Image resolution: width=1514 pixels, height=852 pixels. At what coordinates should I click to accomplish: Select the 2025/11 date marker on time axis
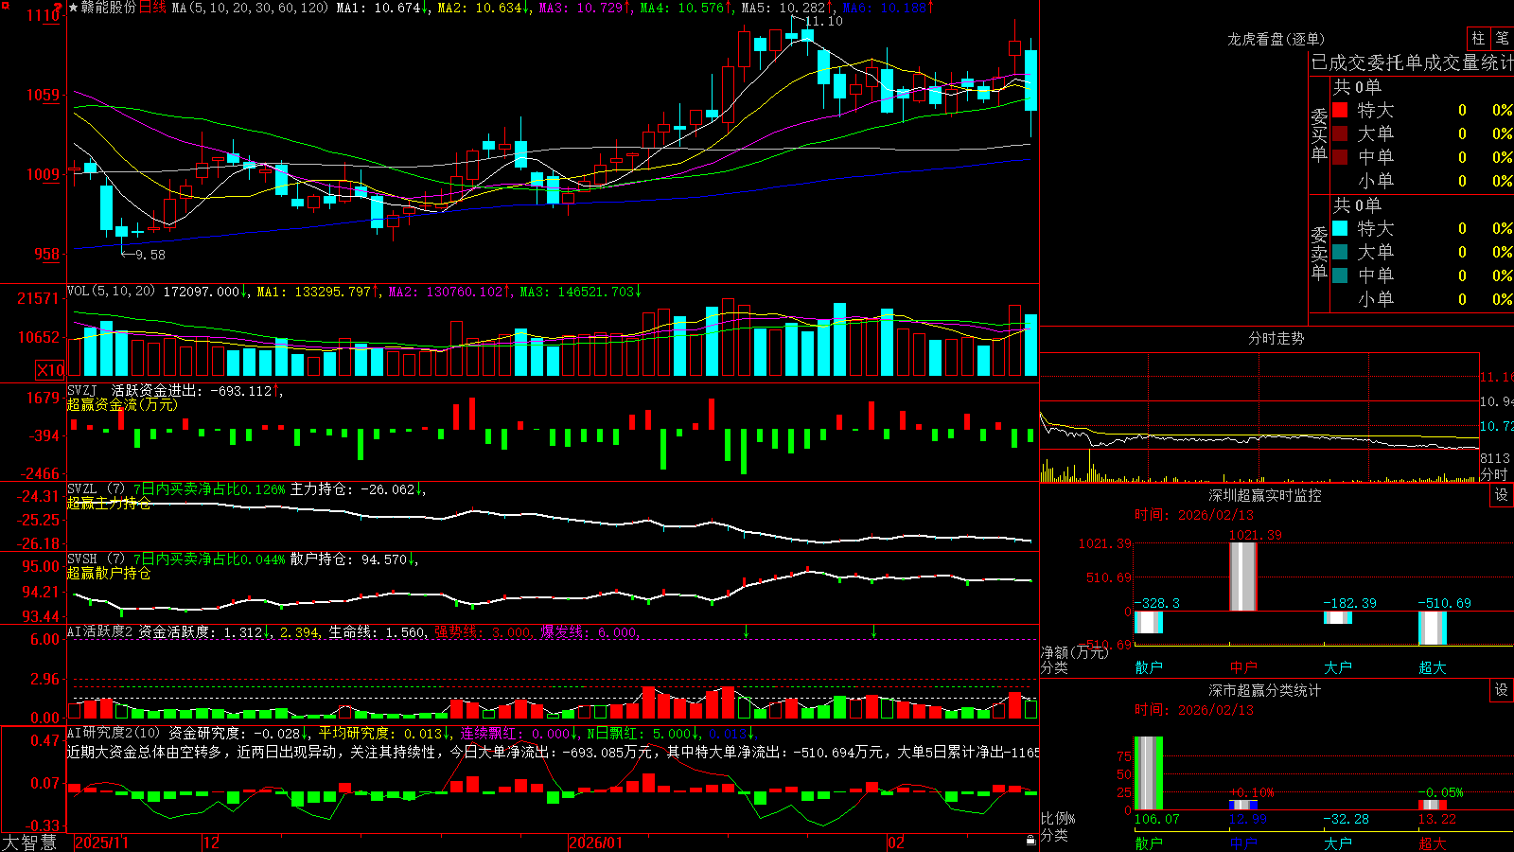click(101, 843)
